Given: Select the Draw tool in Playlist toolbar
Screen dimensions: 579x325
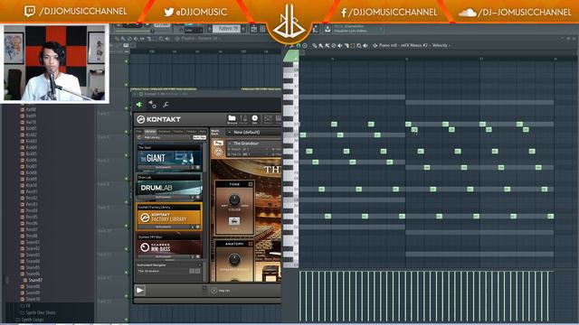Looking at the screenshot, I should click(117, 38).
